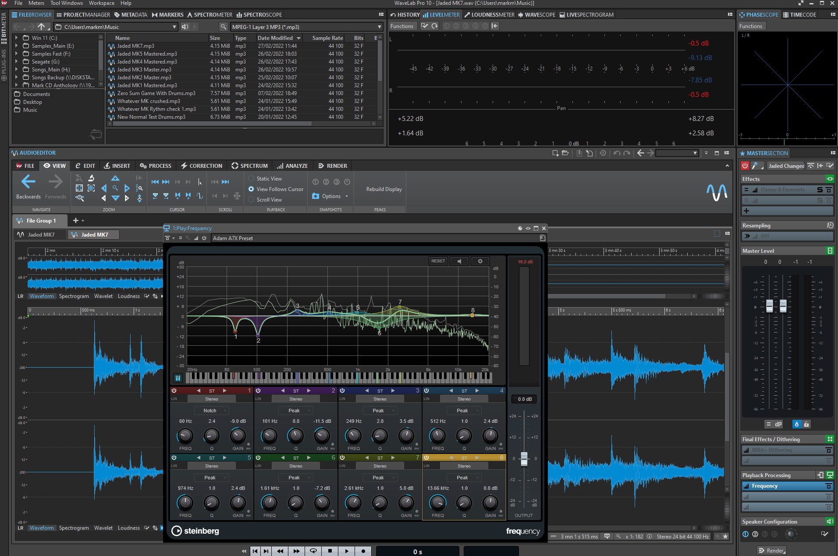Image resolution: width=838 pixels, height=556 pixels.
Task: Click the speaker configuration 1 icon
Action: pyautogui.click(x=745, y=534)
